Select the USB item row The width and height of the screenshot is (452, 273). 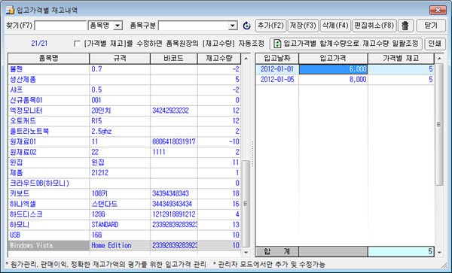click(x=124, y=235)
